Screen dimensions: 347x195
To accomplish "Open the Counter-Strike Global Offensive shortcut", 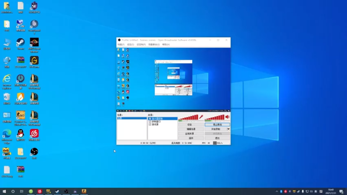I will point(20,118).
